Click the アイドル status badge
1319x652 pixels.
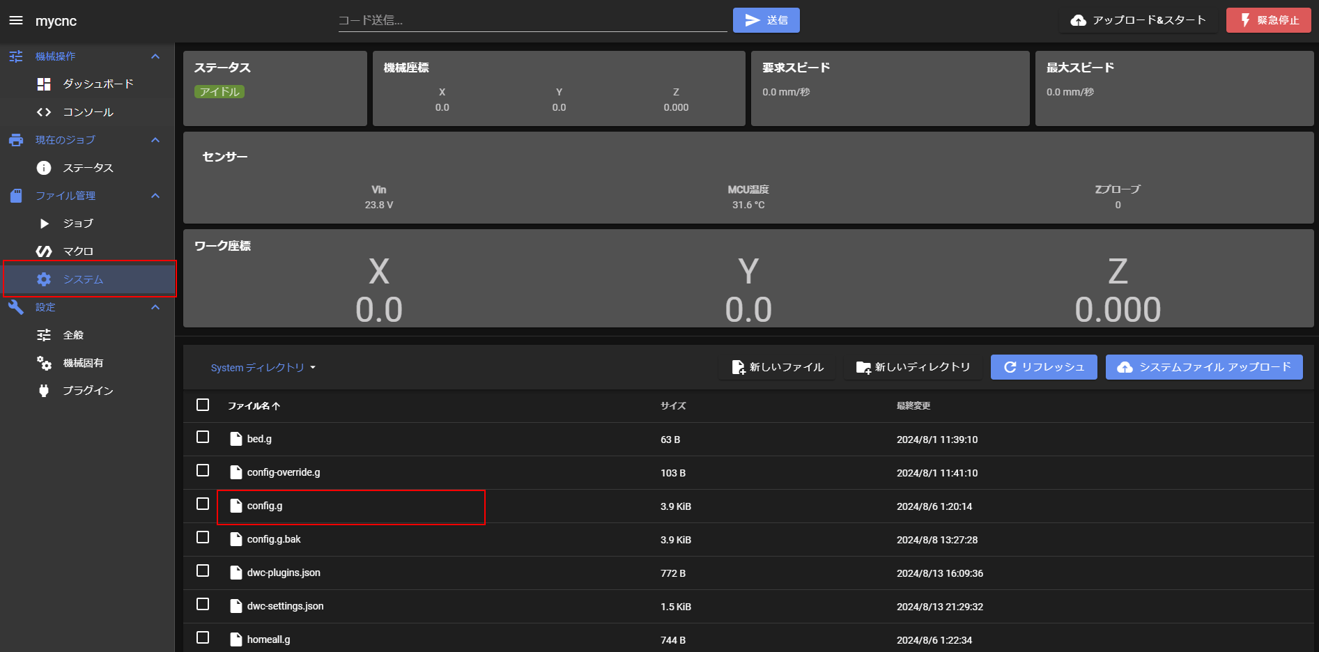click(219, 92)
